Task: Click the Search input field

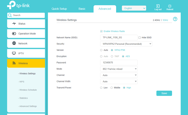Action: click(26, 15)
